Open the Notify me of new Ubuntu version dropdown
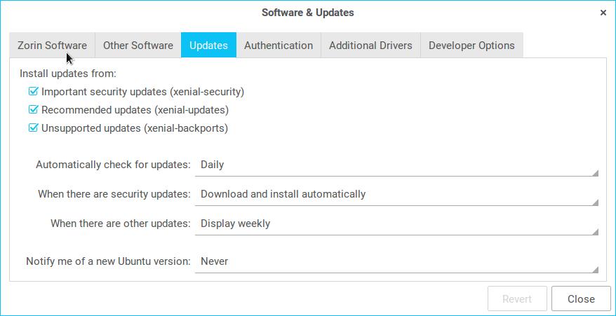Image resolution: width=616 pixels, height=316 pixels. click(396, 262)
